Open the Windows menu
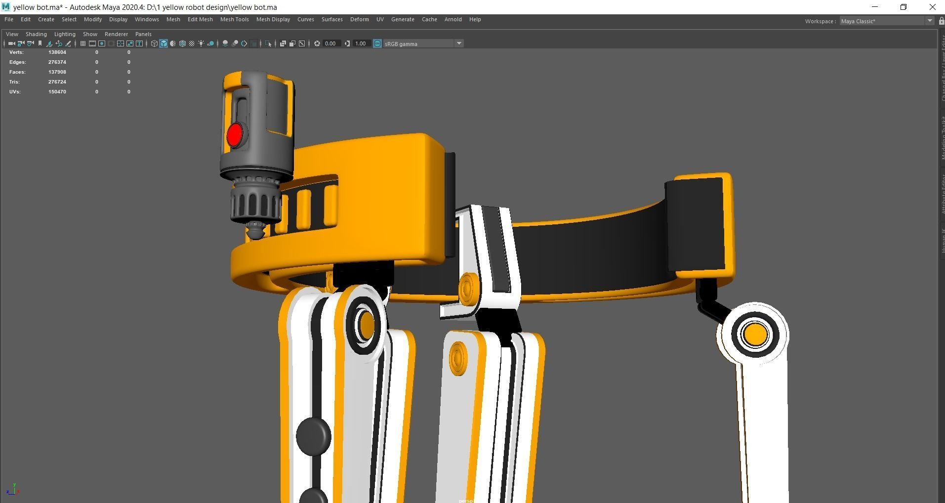The image size is (945, 503). pos(147,19)
